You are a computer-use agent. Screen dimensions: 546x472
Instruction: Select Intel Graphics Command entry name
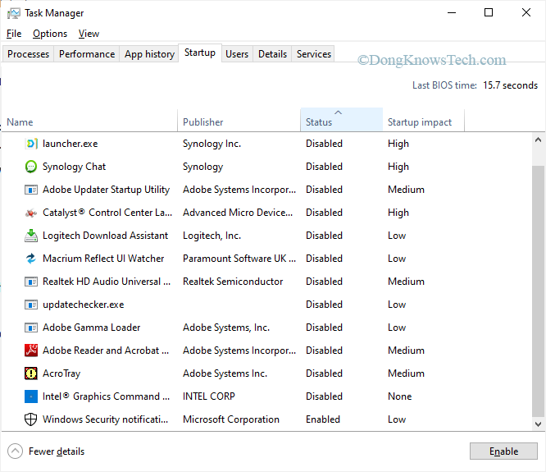pyautogui.click(x=106, y=396)
